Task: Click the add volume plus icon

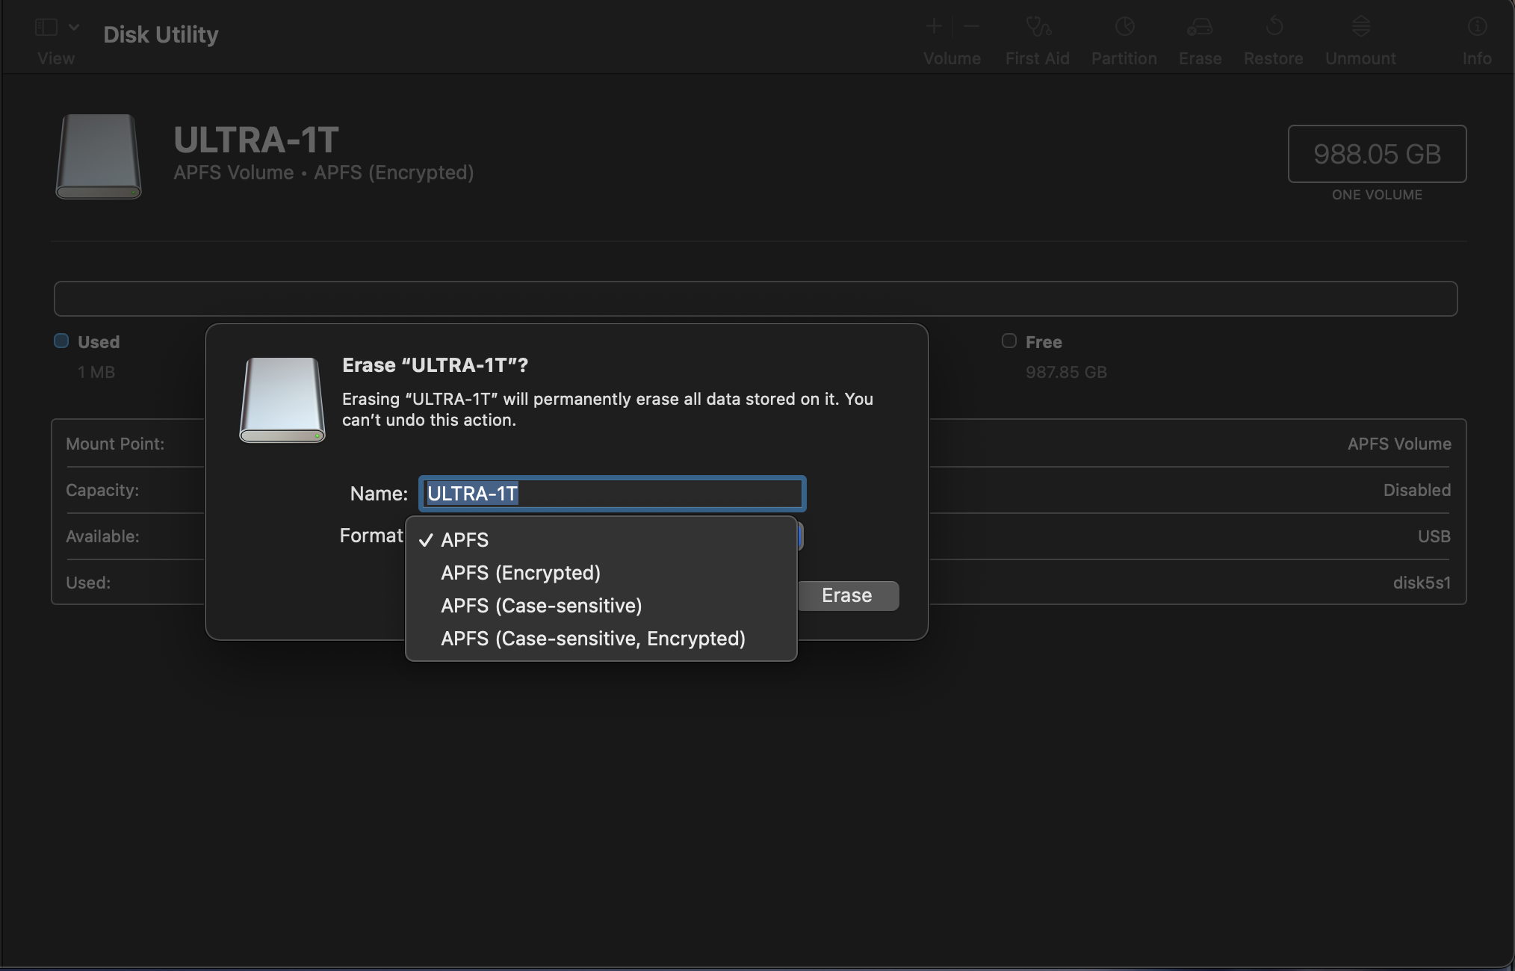Action: coord(934,27)
